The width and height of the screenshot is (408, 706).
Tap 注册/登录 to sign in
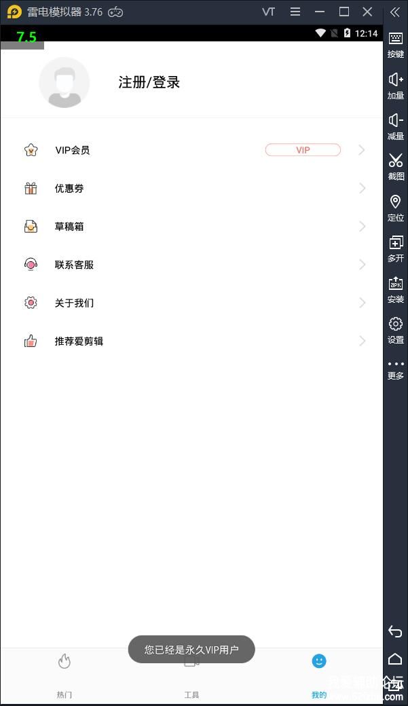(x=149, y=82)
